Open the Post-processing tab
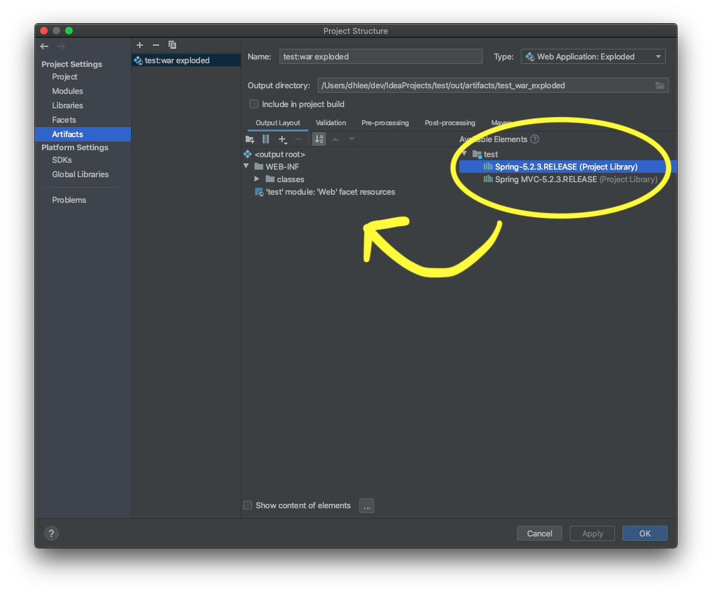The height and width of the screenshot is (594, 712). 450,123
